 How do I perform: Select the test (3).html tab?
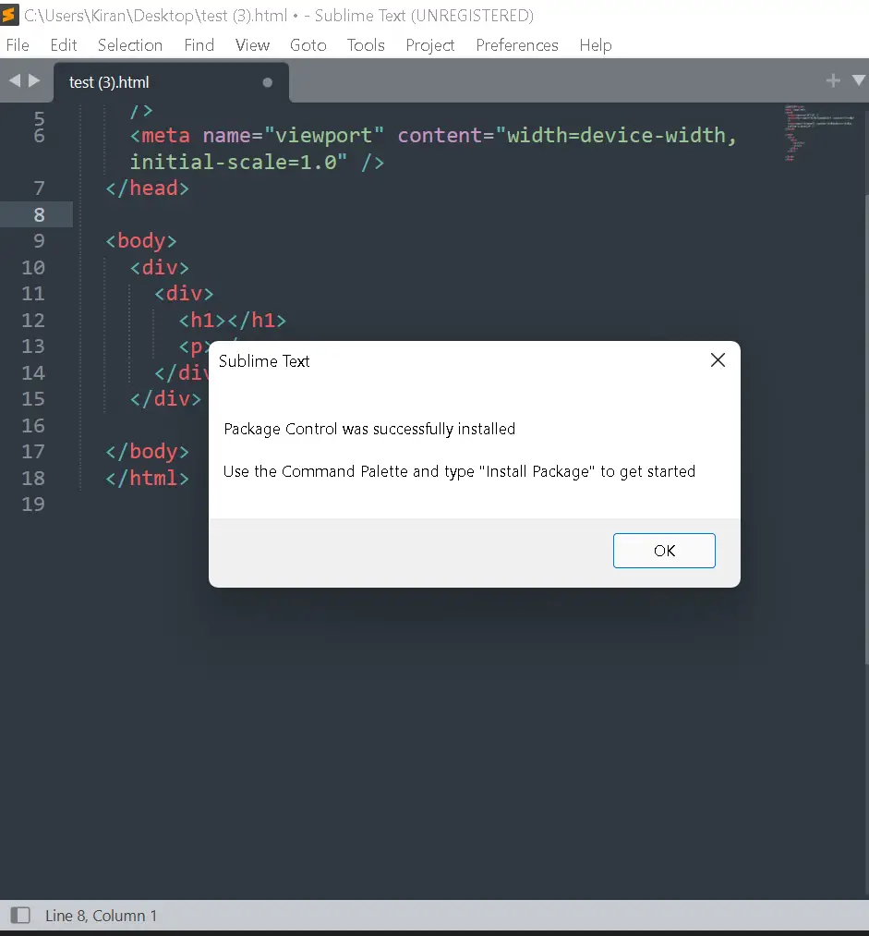[108, 81]
